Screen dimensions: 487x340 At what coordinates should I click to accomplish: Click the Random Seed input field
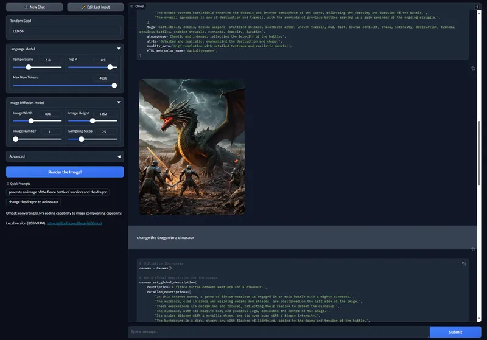[65, 31]
